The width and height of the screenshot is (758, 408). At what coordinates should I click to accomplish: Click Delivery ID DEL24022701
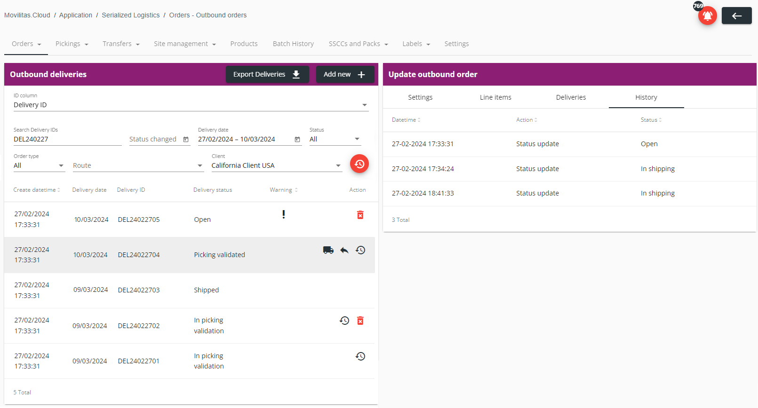(139, 361)
